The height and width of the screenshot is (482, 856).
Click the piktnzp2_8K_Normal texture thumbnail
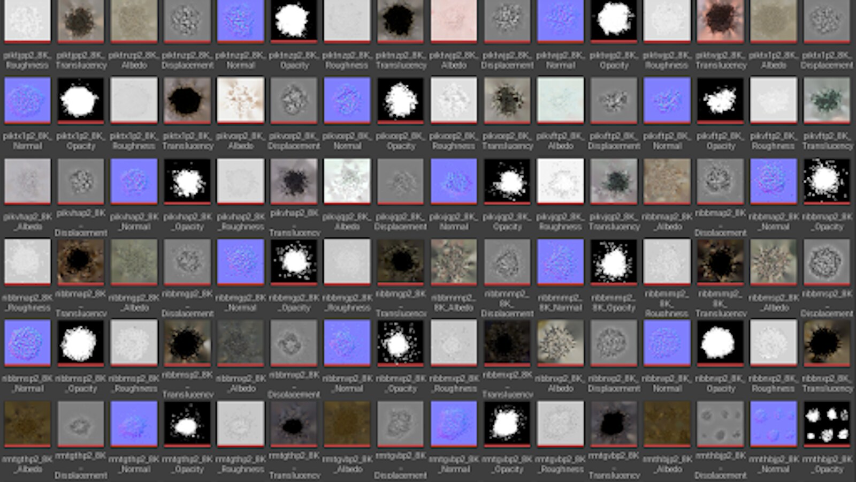(x=240, y=20)
